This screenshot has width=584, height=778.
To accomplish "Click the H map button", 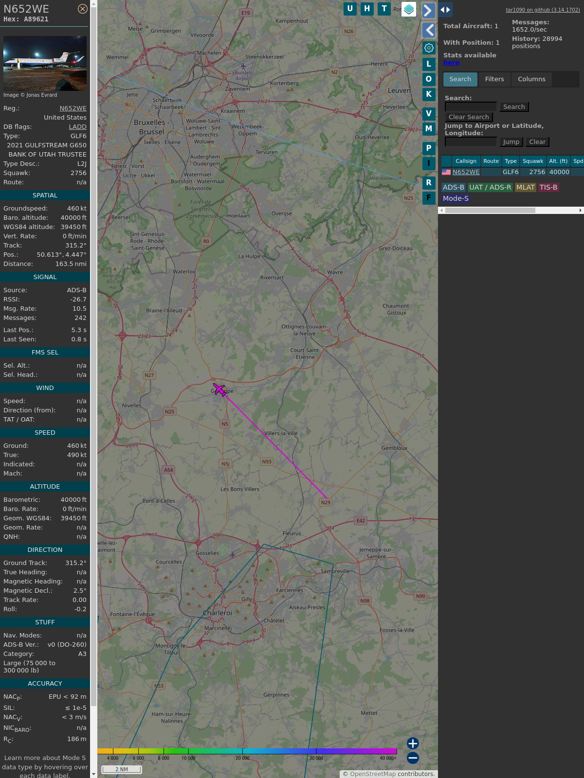I will [x=367, y=9].
